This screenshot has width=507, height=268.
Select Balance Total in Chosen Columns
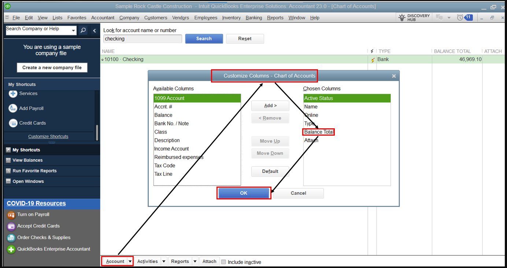tap(347, 132)
